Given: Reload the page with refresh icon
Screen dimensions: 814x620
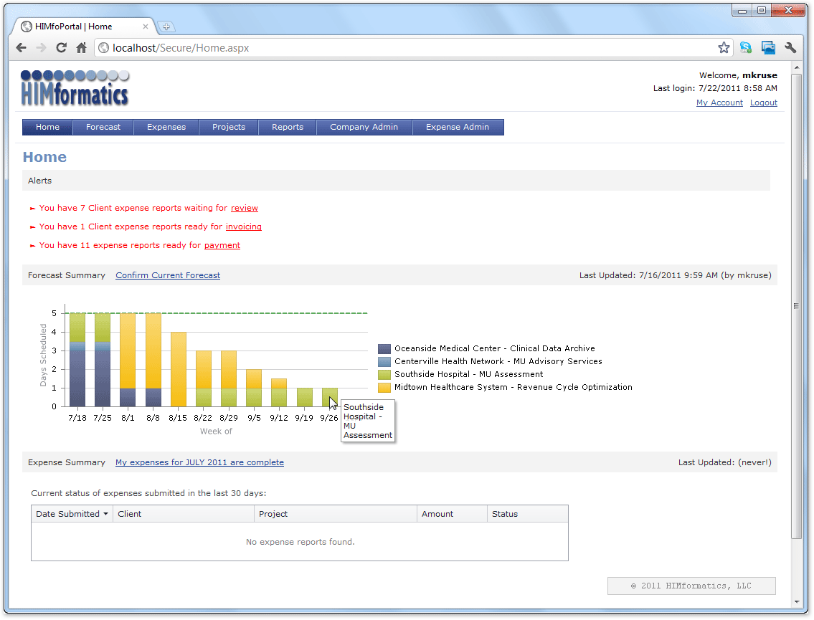Looking at the screenshot, I should (x=62, y=48).
